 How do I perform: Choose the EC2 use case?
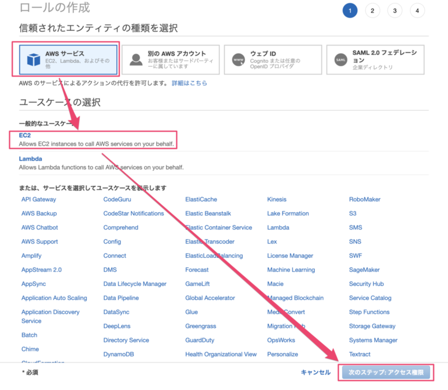tap(25, 135)
